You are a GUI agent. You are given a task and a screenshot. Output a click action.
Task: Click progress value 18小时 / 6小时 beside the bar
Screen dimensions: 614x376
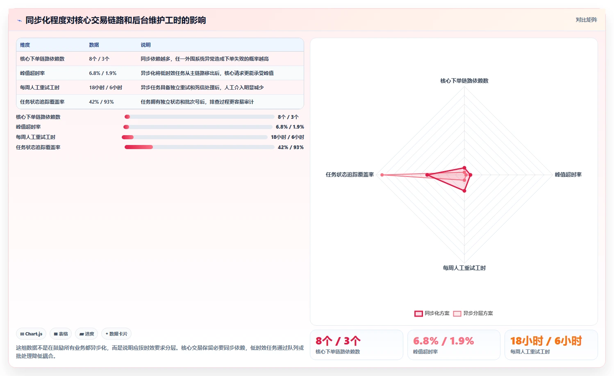click(287, 137)
